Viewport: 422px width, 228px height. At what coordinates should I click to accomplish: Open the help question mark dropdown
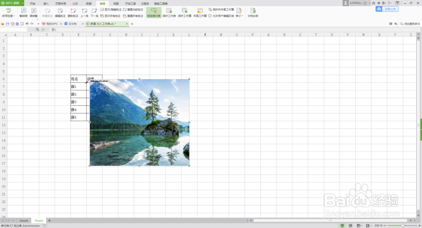tap(390, 3)
